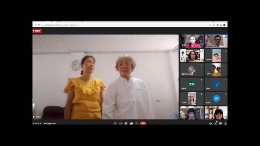Click the muted mic icon on Margot's tile
The height and width of the screenshot is (146, 260).
coord(226,51)
